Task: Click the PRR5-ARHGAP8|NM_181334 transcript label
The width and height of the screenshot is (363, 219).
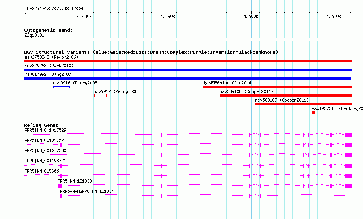Action: pos(87,191)
